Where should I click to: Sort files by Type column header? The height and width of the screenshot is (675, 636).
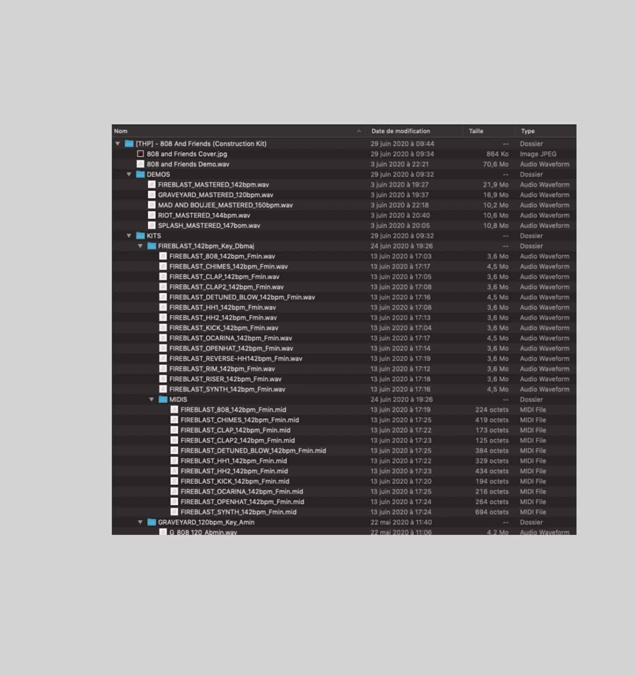pyautogui.click(x=528, y=131)
